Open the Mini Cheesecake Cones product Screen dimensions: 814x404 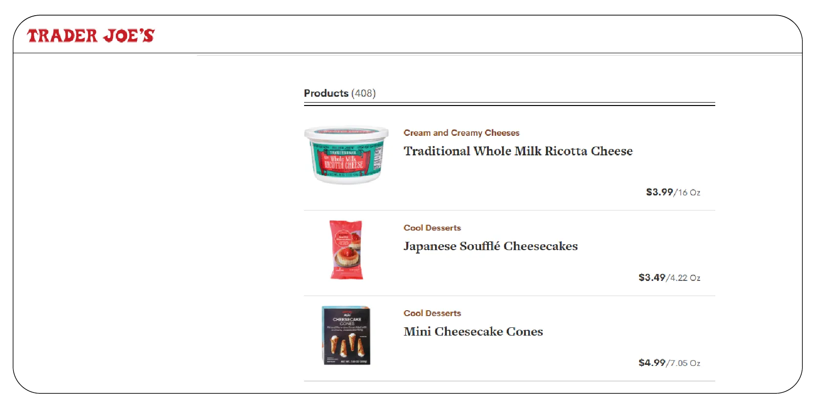pyautogui.click(x=473, y=332)
